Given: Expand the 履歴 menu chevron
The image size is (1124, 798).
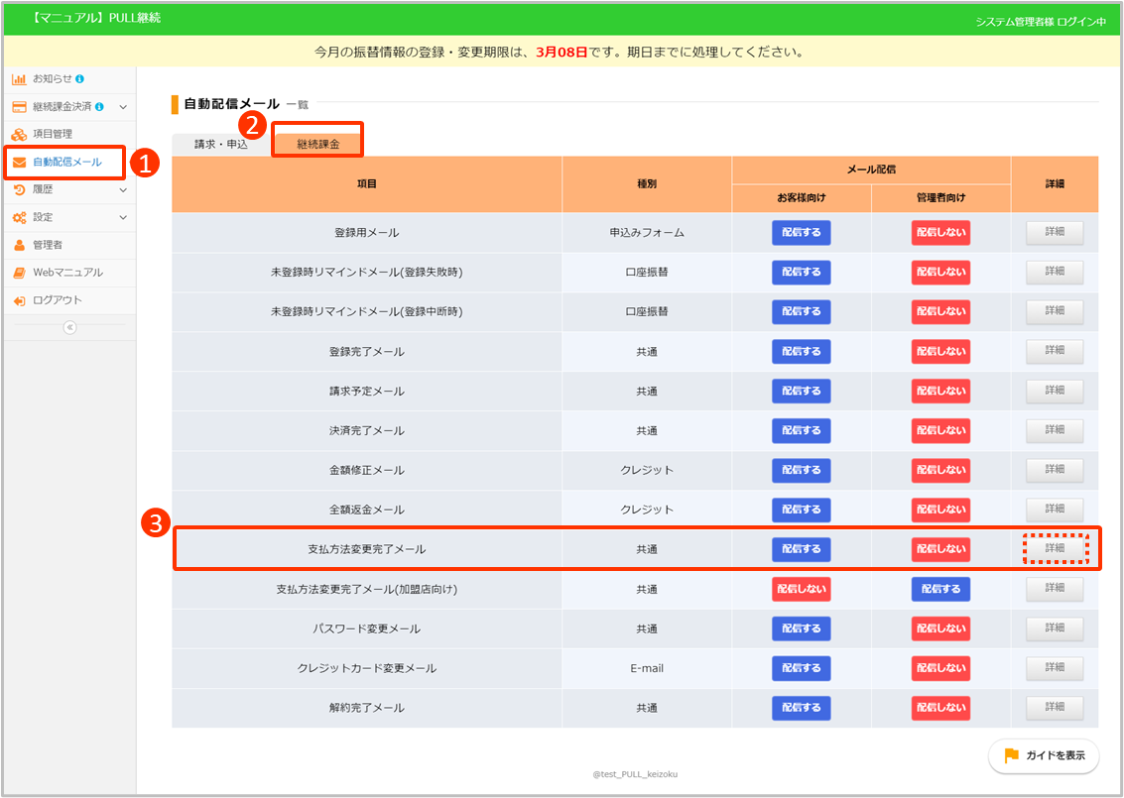Looking at the screenshot, I should [x=123, y=189].
